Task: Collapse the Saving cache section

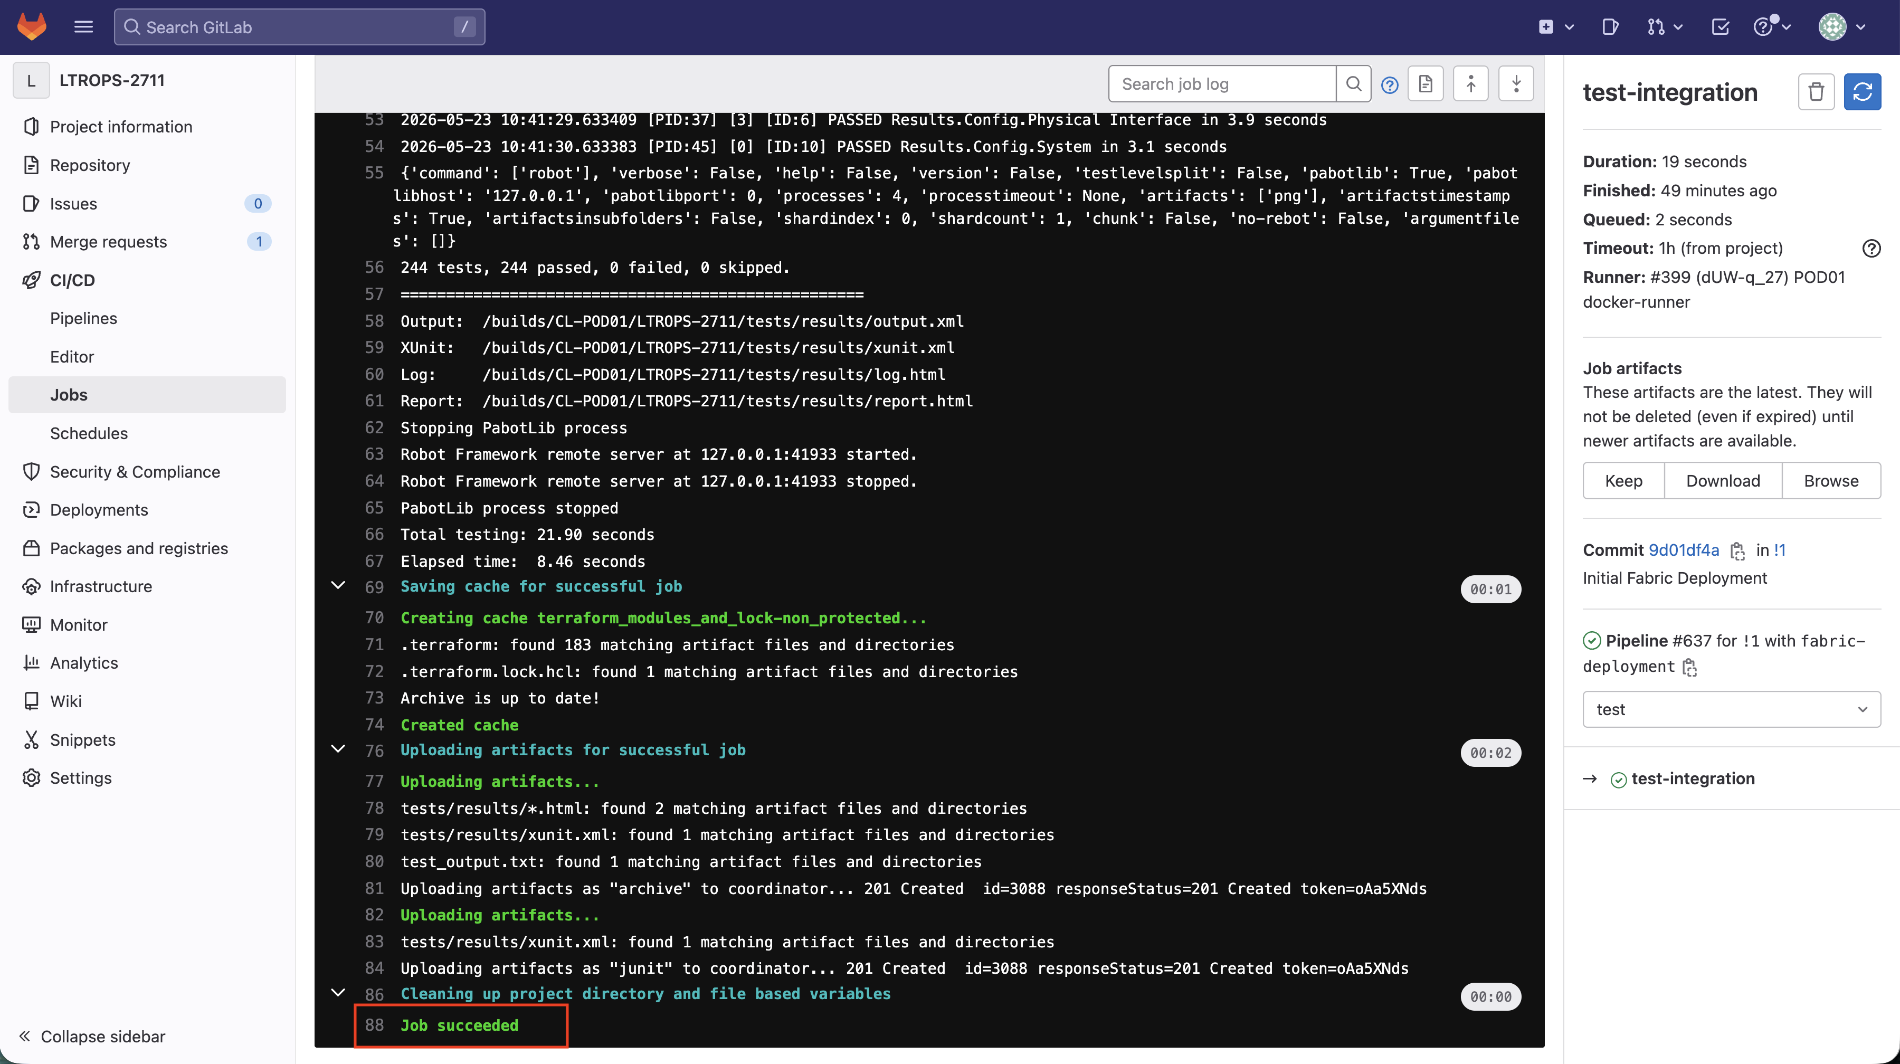Action: pos(338,586)
